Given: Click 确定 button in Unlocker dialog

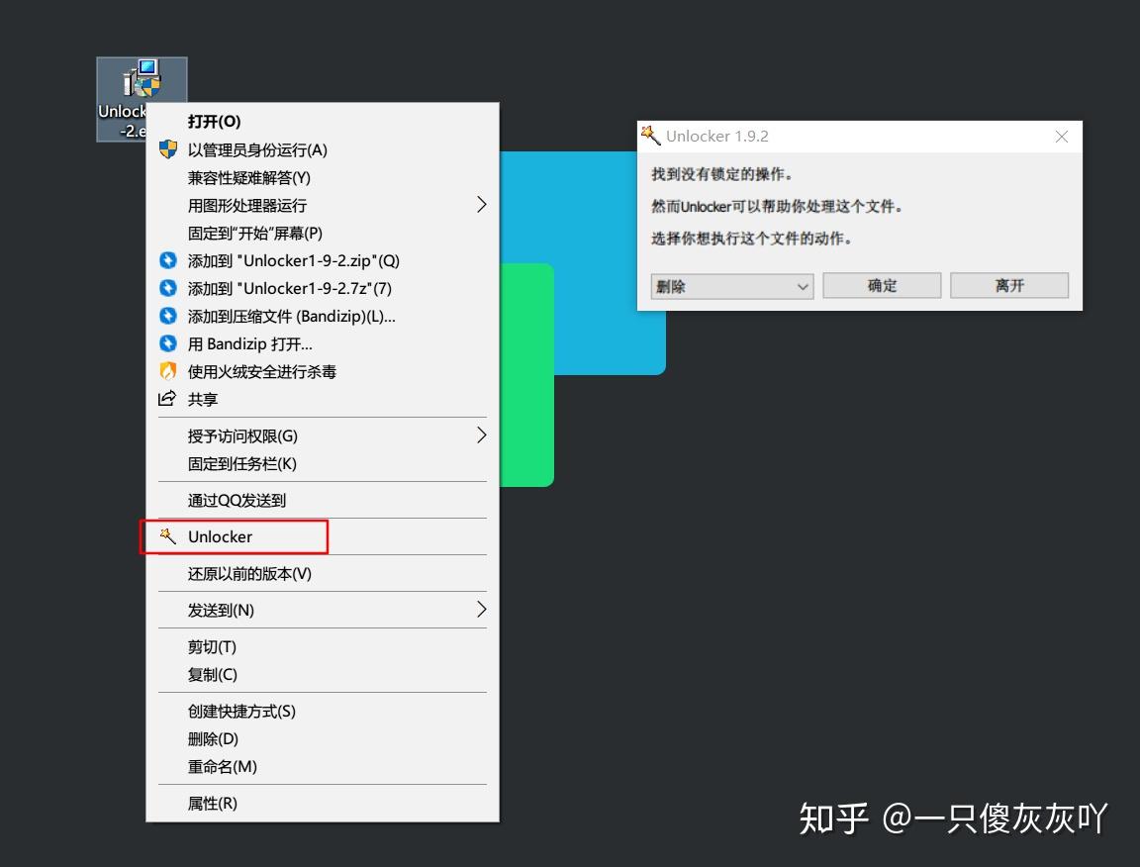Looking at the screenshot, I should coord(882,285).
